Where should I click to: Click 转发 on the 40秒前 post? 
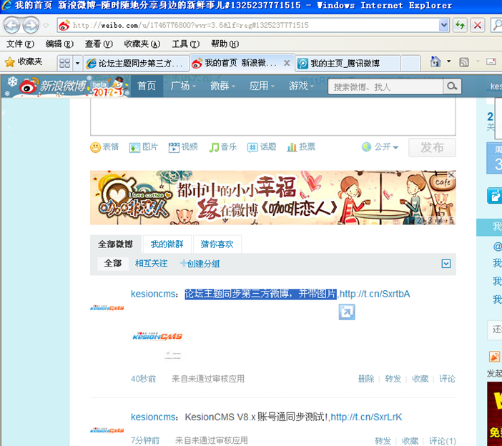click(393, 379)
